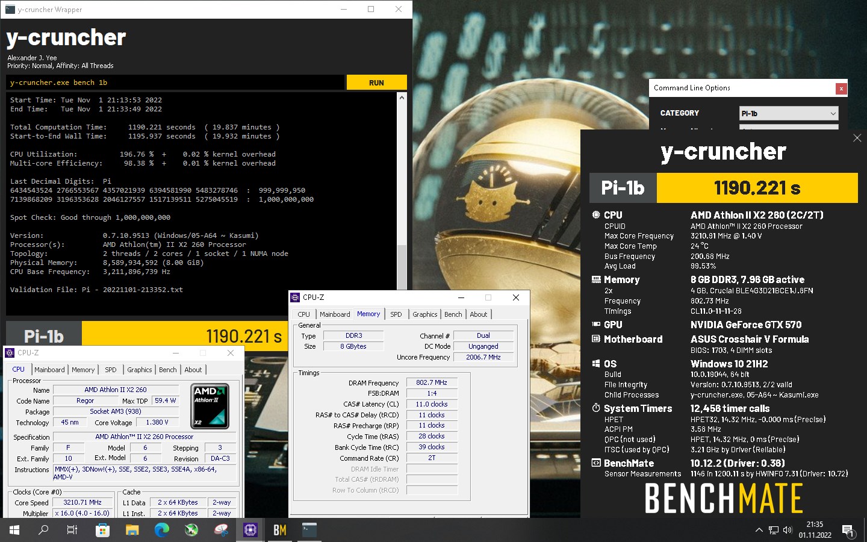Click the BenchMate section icon in results
The image size is (867, 542).
596,463
